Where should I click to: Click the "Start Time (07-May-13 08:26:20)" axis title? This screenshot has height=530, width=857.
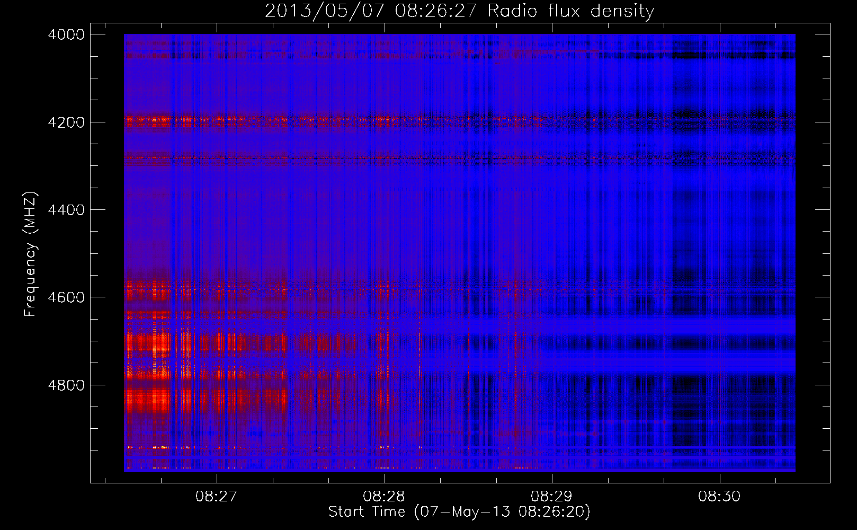coord(459,512)
